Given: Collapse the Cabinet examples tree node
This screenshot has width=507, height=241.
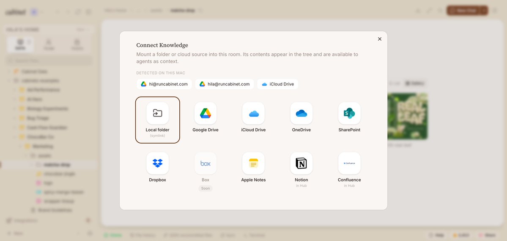Looking at the screenshot, I should 9,80.
